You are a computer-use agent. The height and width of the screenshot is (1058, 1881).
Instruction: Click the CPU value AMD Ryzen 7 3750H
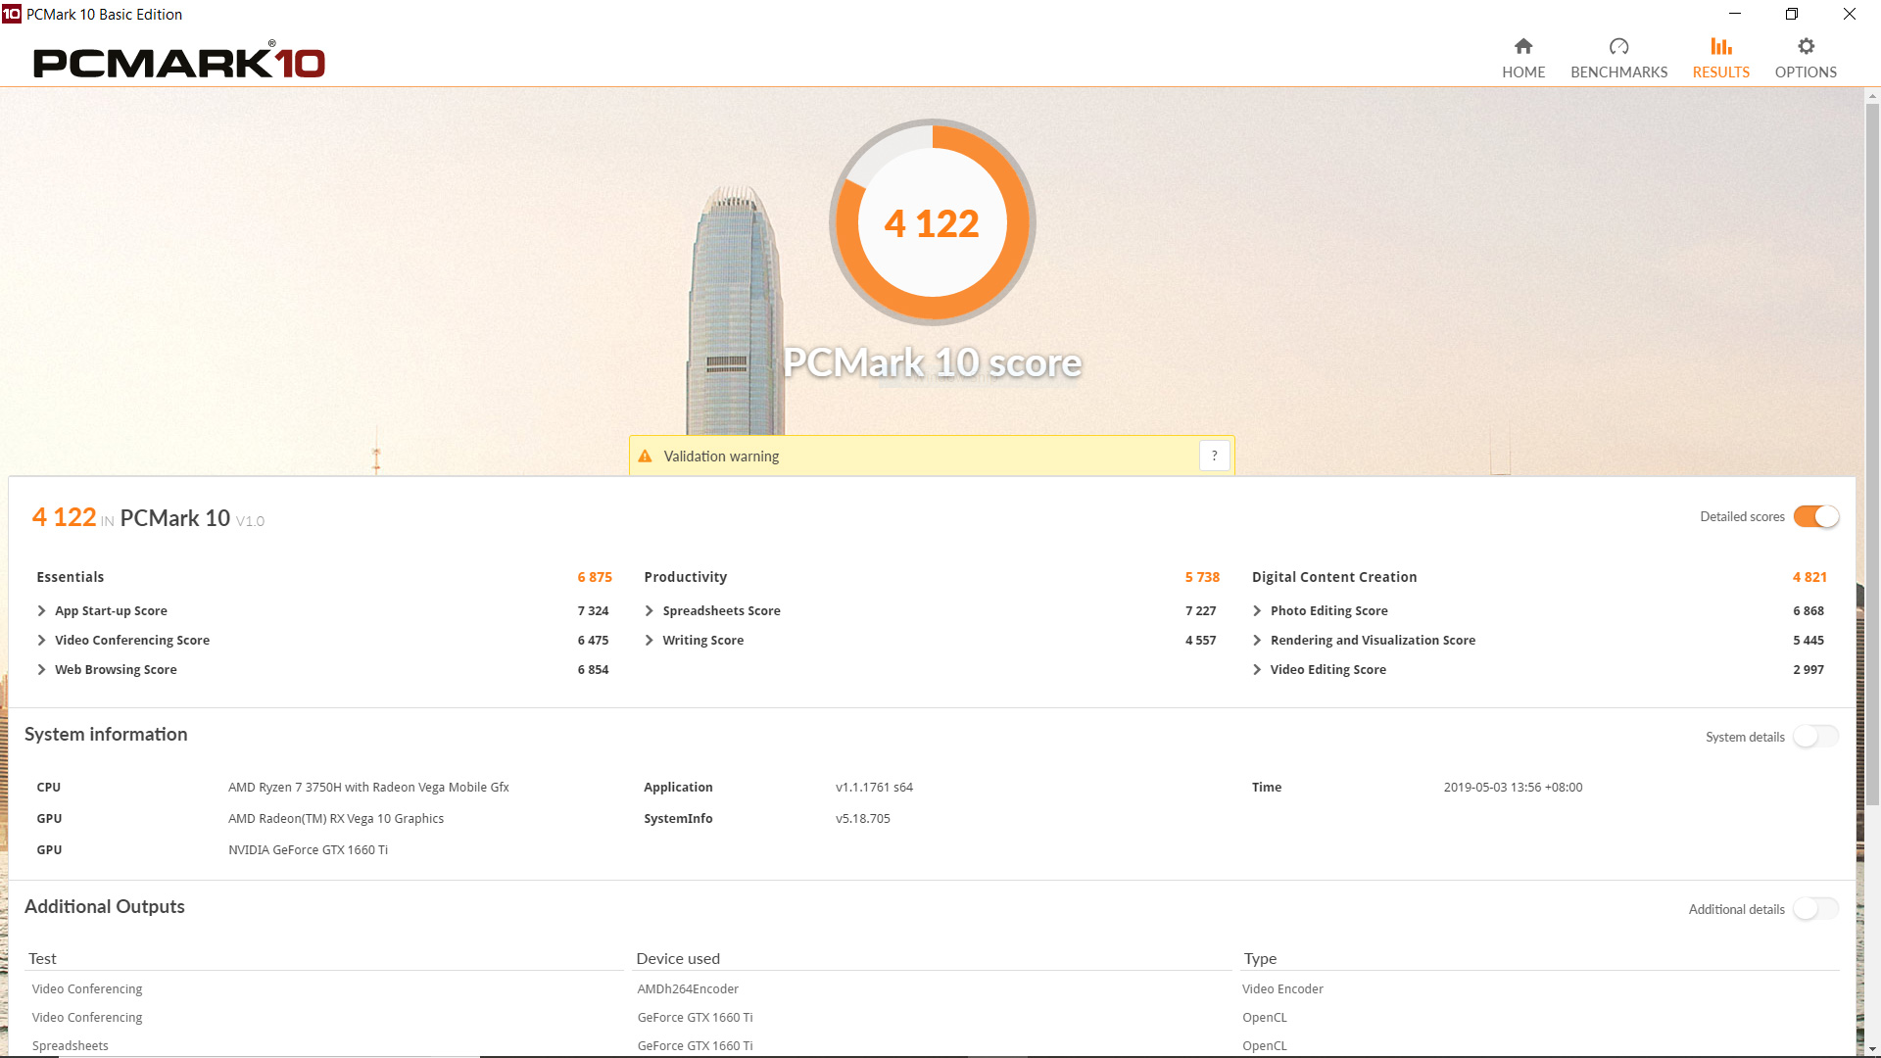(368, 787)
